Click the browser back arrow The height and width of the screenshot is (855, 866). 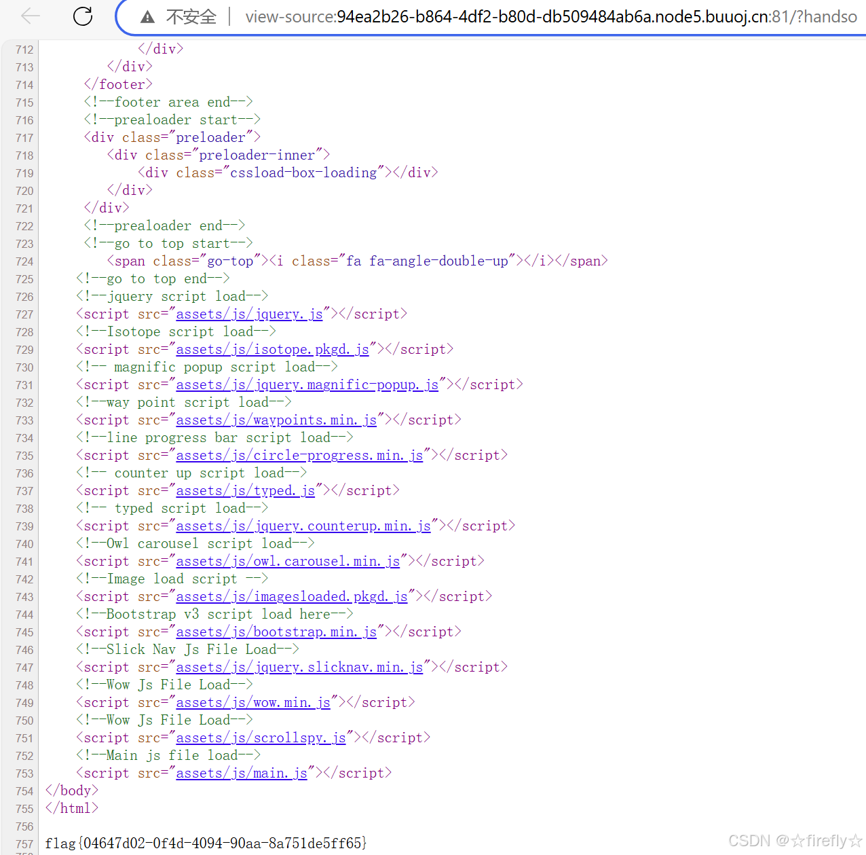[x=31, y=16]
